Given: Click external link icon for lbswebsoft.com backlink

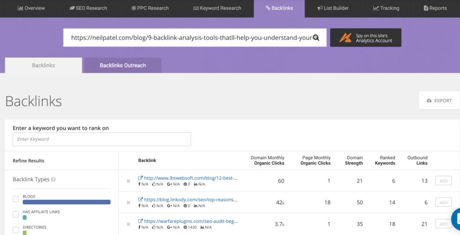Looking at the screenshot, I should point(141,178).
